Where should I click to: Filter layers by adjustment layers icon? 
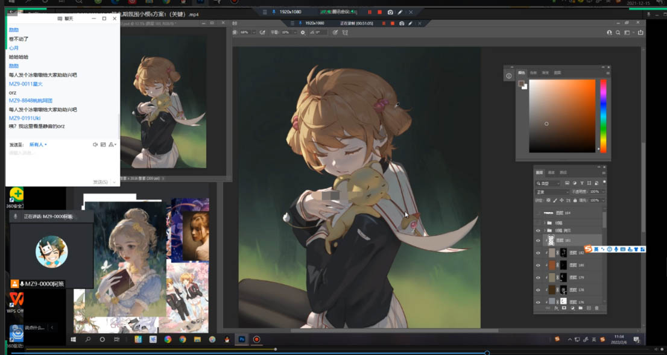pos(575,183)
